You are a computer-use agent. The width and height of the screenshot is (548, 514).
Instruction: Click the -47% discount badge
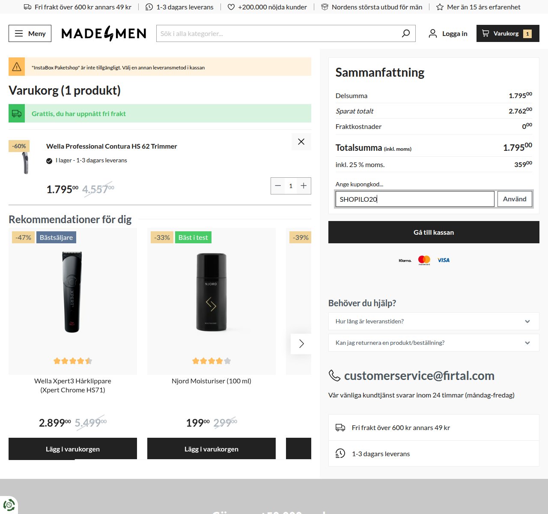click(x=23, y=237)
